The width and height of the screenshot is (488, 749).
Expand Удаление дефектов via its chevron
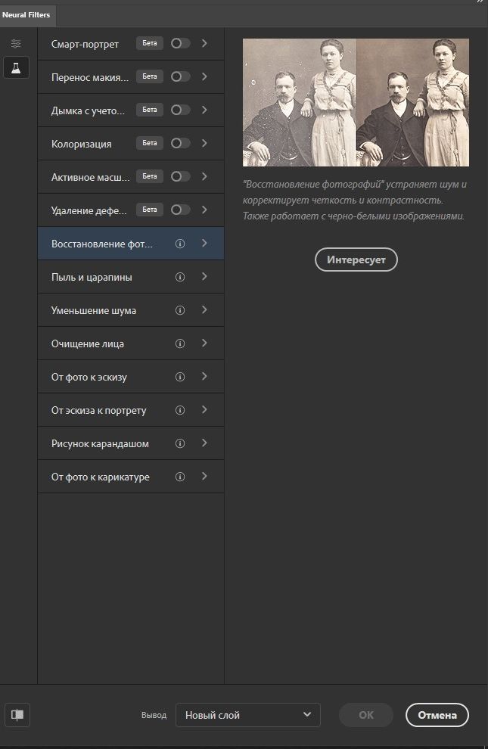click(204, 210)
